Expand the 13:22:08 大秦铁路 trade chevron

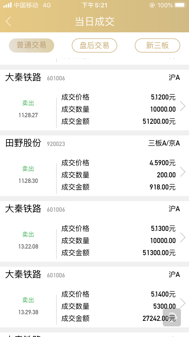pyautogui.click(x=183, y=237)
